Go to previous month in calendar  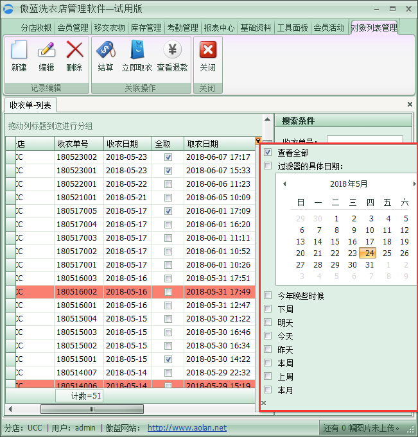pyautogui.click(x=280, y=184)
